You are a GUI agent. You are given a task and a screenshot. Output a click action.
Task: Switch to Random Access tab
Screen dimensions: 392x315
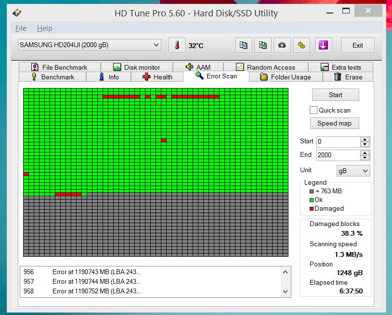266,67
